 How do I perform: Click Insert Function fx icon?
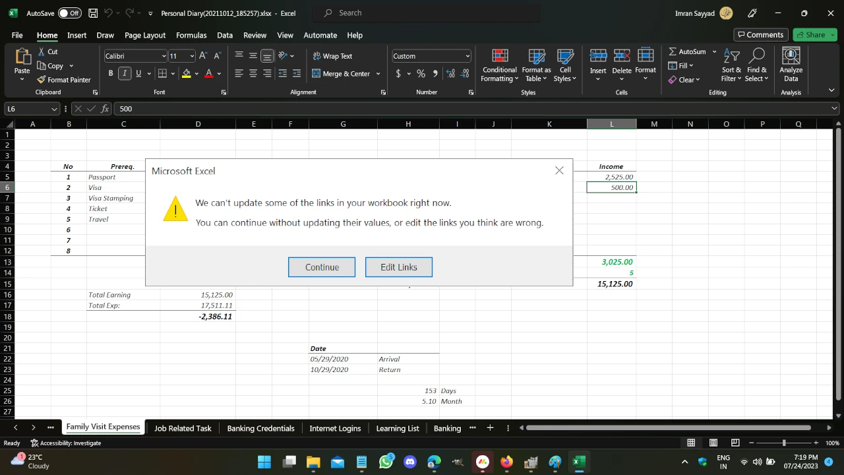click(105, 109)
